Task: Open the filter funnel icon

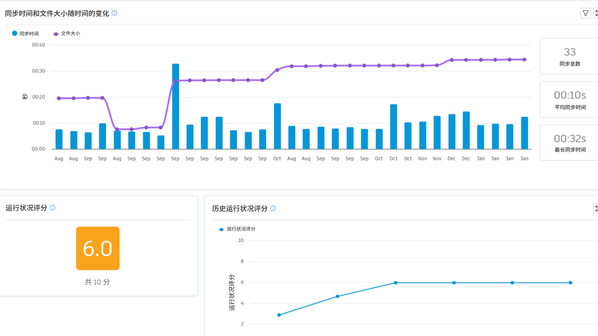Action: click(x=585, y=13)
